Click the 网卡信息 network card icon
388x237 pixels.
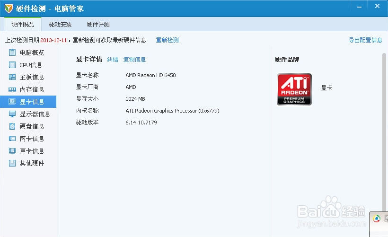click(12, 139)
